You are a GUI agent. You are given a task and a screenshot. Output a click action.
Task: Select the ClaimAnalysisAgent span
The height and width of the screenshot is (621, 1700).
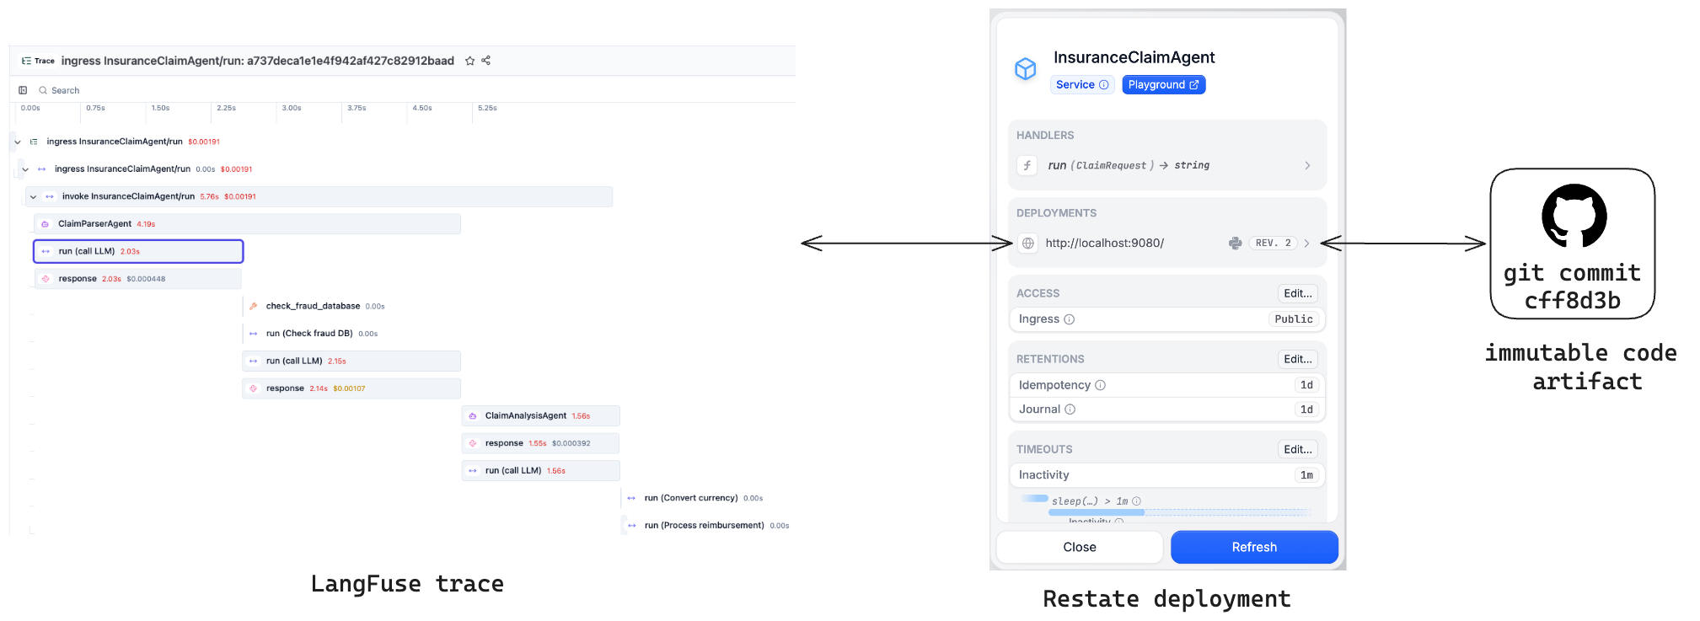(x=525, y=415)
